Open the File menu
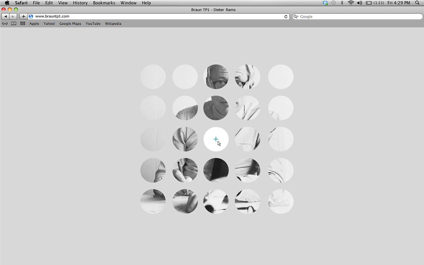The height and width of the screenshot is (265, 424). pyautogui.click(x=36, y=3)
